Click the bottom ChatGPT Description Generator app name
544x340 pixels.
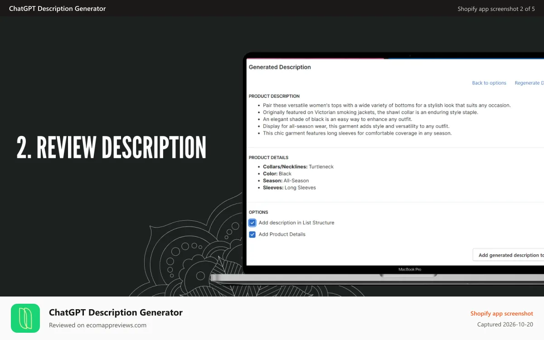click(116, 312)
